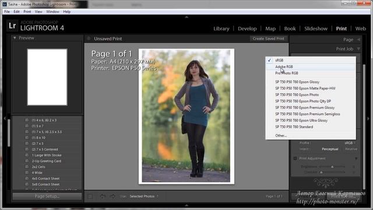373x210 pixels.
Task: Select the (1) 7 x 5, (4) 2.5 x 3.5 template
Action: pyautogui.click(x=47, y=132)
